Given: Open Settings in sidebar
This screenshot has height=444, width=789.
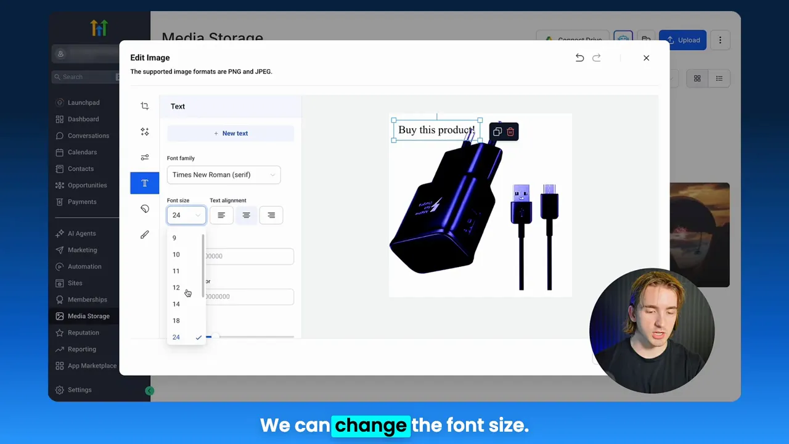Looking at the screenshot, I should coord(80,390).
